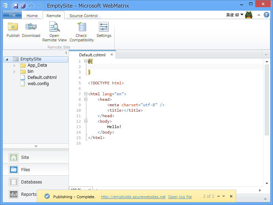Click Default.cshtml file icon in tree

tap(23, 78)
